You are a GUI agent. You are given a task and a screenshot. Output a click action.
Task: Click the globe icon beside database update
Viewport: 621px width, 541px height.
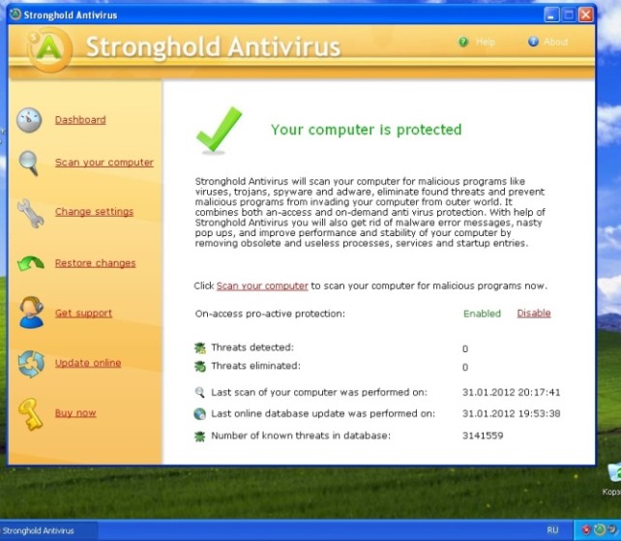(199, 414)
